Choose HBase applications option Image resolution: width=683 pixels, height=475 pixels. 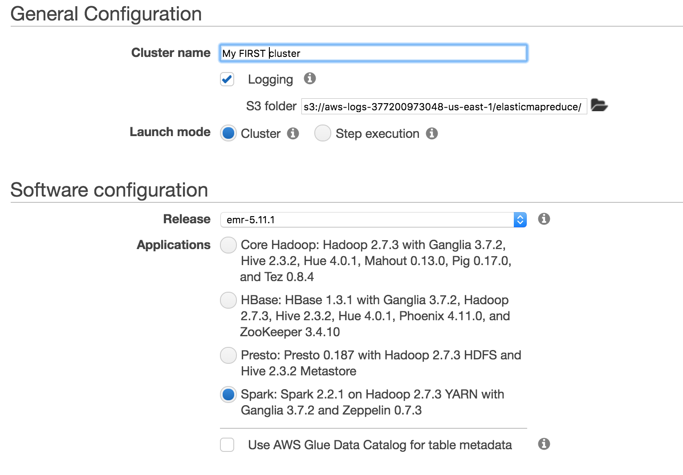tap(228, 300)
